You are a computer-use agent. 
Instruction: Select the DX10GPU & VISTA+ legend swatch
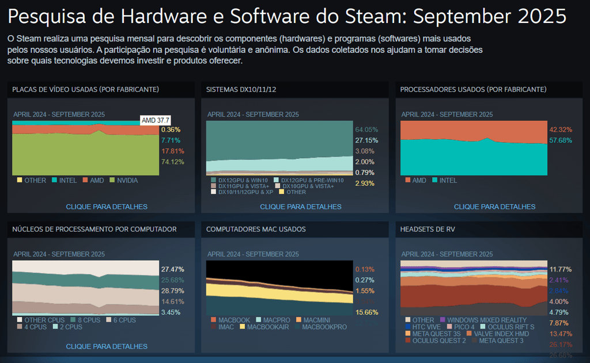click(x=278, y=186)
